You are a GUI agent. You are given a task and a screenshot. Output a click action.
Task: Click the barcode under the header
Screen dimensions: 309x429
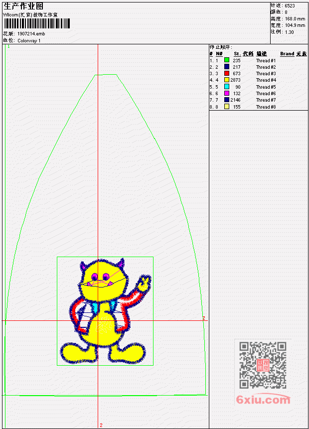pos(37,23)
